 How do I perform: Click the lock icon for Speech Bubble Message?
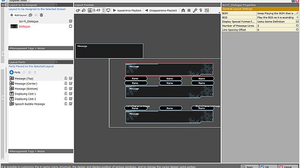[66, 104]
